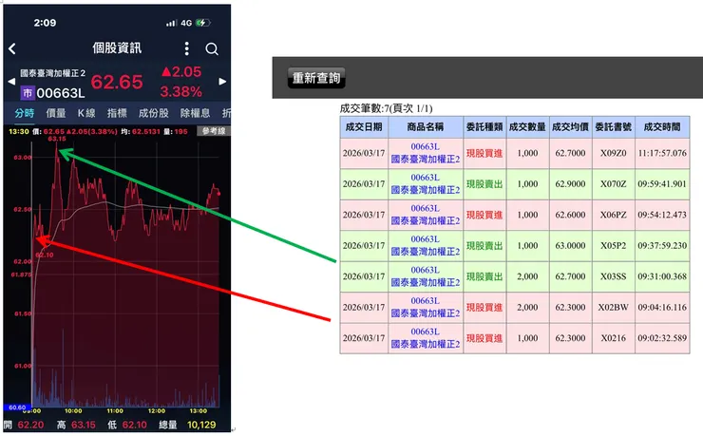The width and height of the screenshot is (703, 436).
Task: Click the 委託書號 column header
Action: [x=614, y=127]
